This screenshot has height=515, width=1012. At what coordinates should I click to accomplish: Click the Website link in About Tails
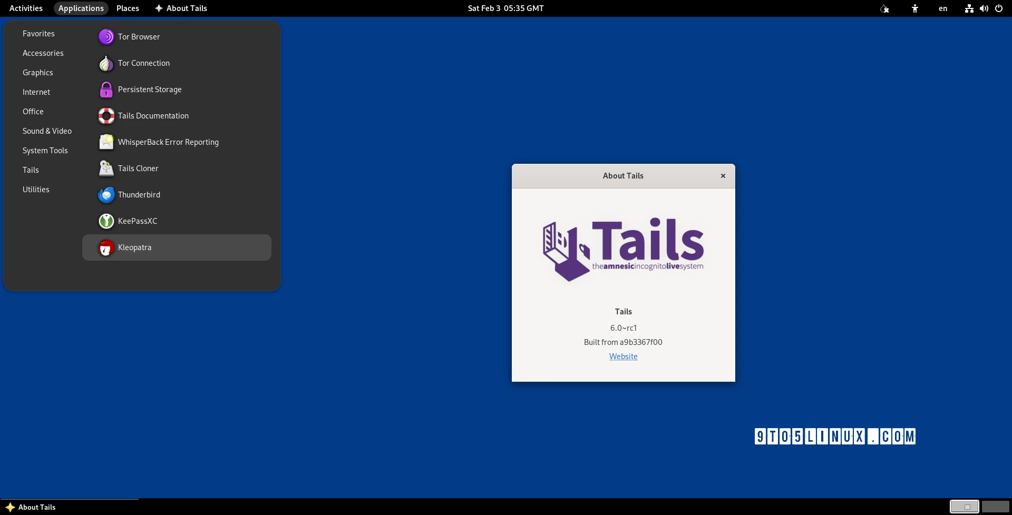tap(623, 356)
